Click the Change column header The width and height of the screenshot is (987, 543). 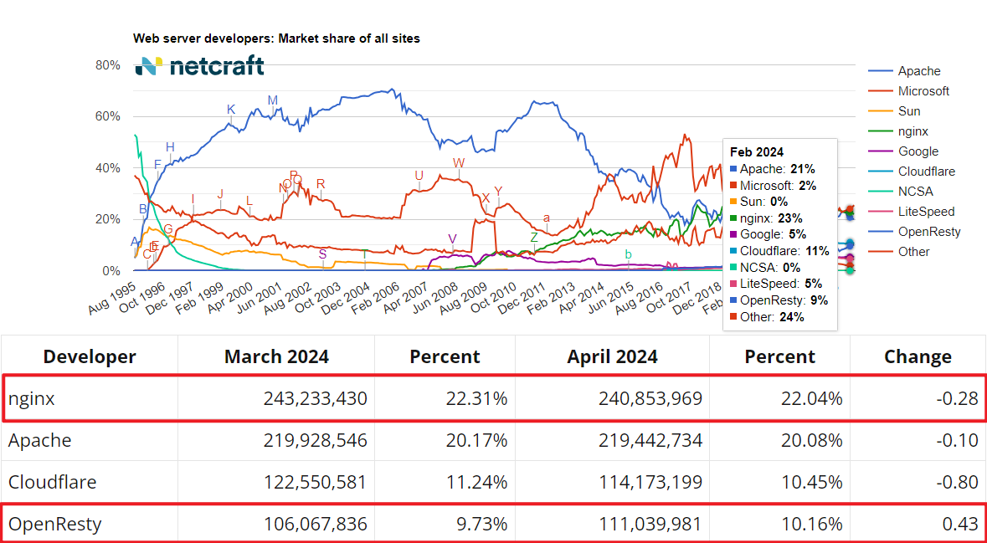click(918, 356)
